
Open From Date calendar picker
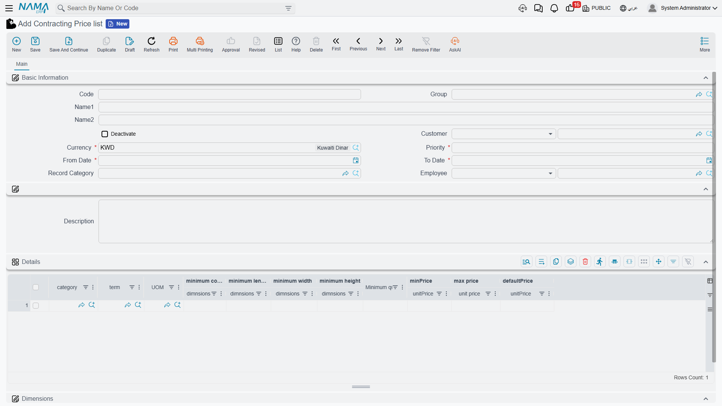(x=356, y=161)
